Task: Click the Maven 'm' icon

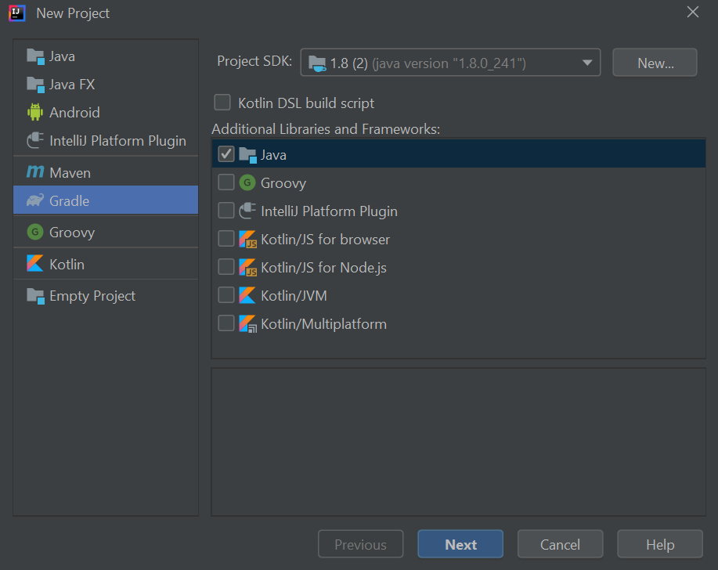Action: [x=35, y=172]
